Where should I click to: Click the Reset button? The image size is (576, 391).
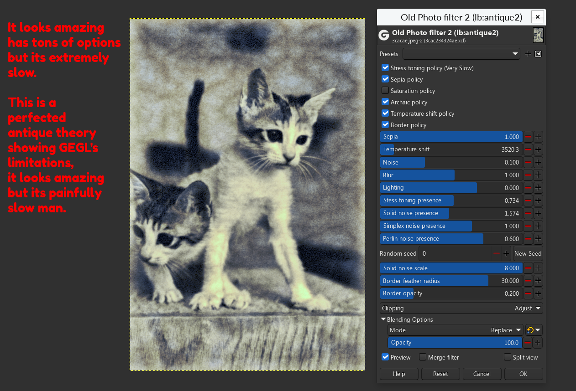(440, 374)
